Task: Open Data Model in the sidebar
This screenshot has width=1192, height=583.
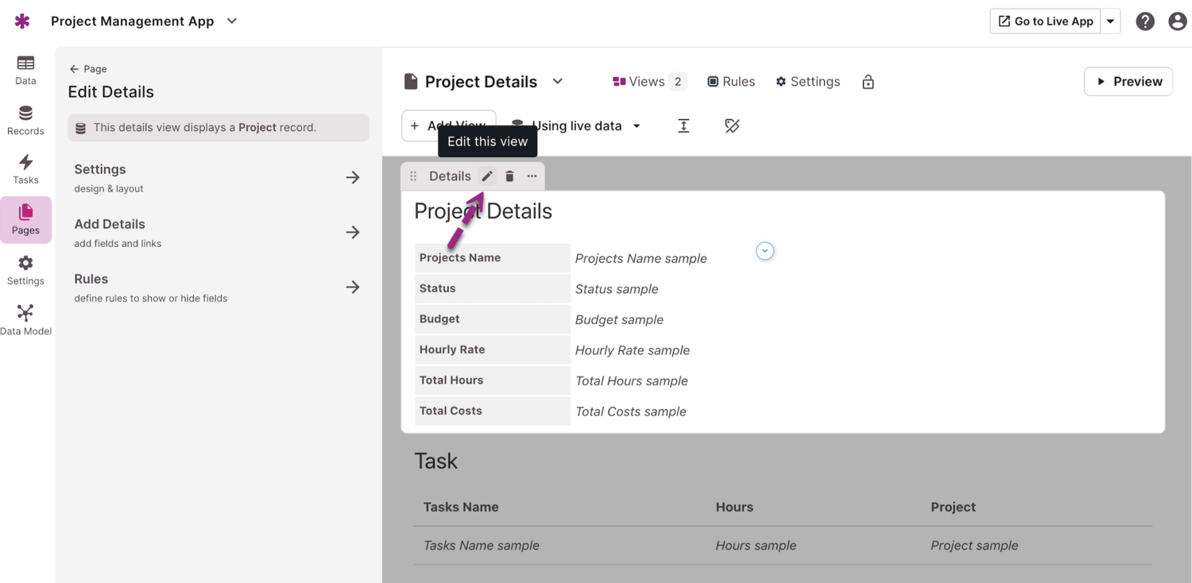Action: click(x=25, y=320)
